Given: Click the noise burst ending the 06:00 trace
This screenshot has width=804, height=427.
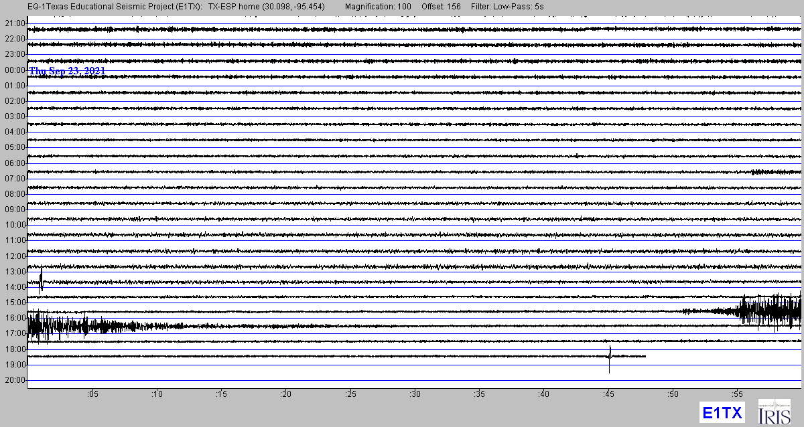Looking at the screenshot, I should [x=776, y=172].
